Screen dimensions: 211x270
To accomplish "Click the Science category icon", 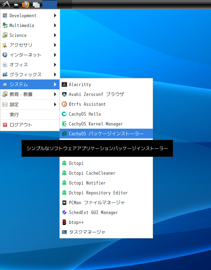I will pos(5,35).
